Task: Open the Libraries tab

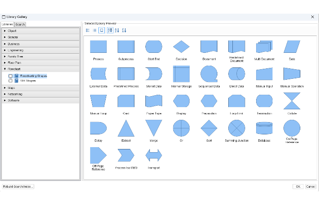Action: (7, 24)
